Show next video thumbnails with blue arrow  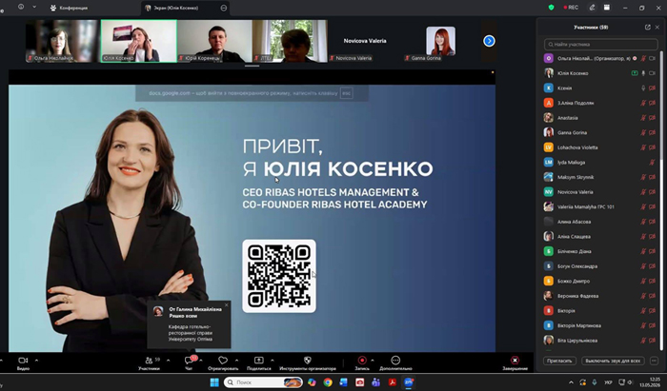click(489, 41)
